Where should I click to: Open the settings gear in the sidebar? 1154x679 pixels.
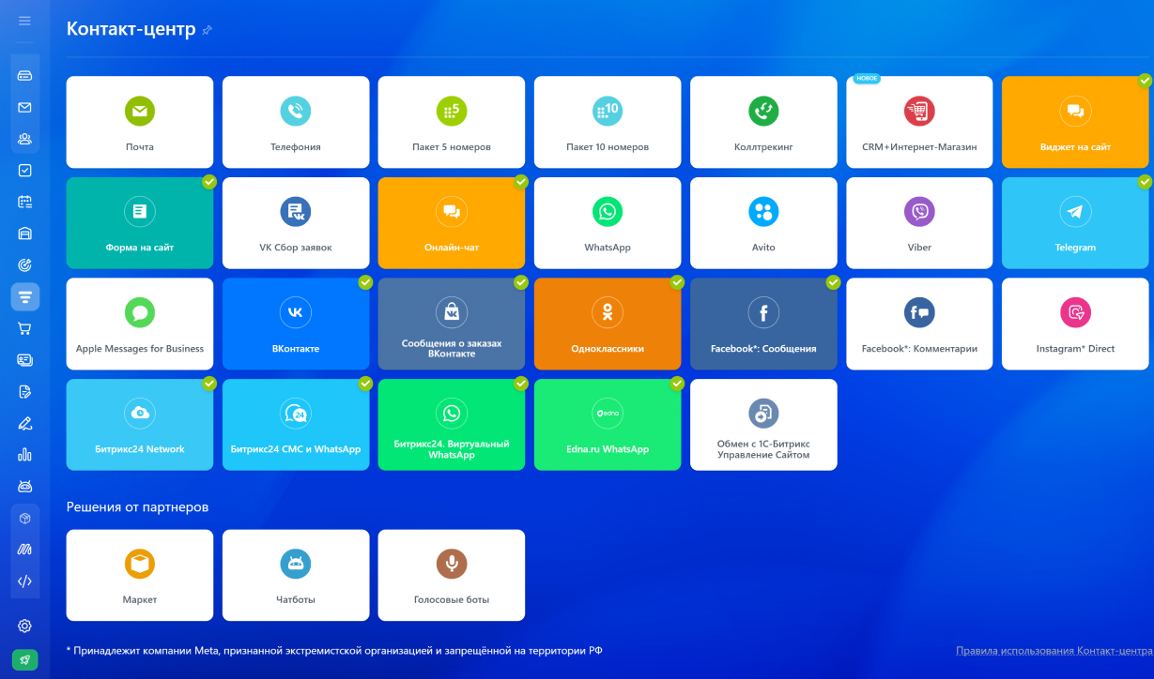[24, 626]
